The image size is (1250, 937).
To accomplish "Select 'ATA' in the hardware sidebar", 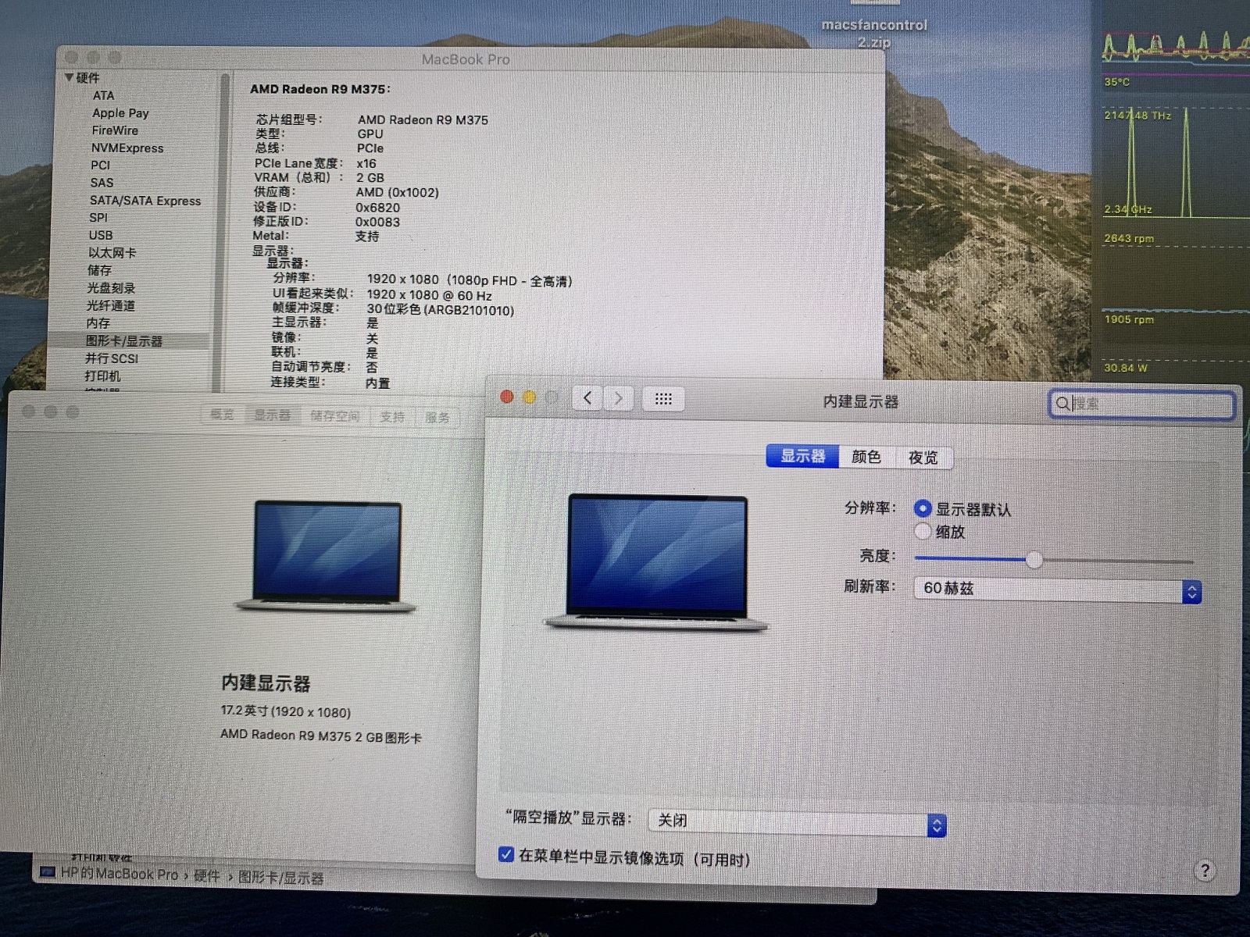I will click(103, 95).
